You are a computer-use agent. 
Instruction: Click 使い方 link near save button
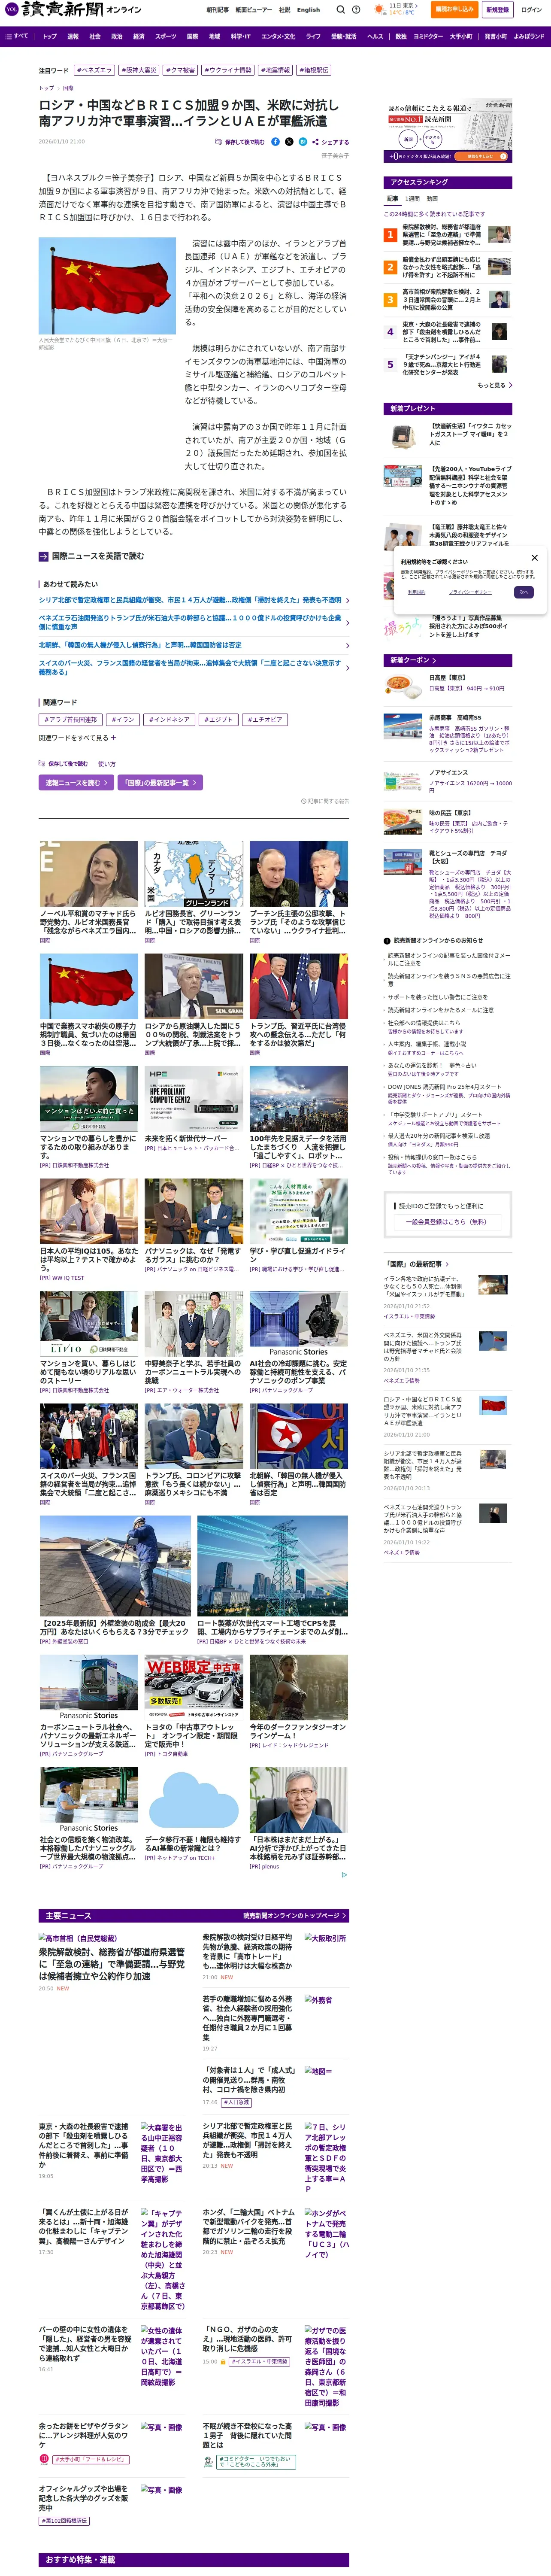(x=107, y=764)
